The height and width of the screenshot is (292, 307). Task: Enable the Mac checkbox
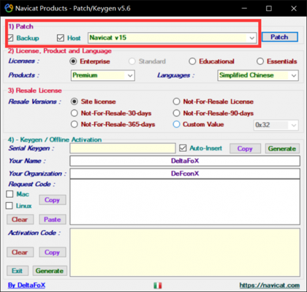pos(10,194)
